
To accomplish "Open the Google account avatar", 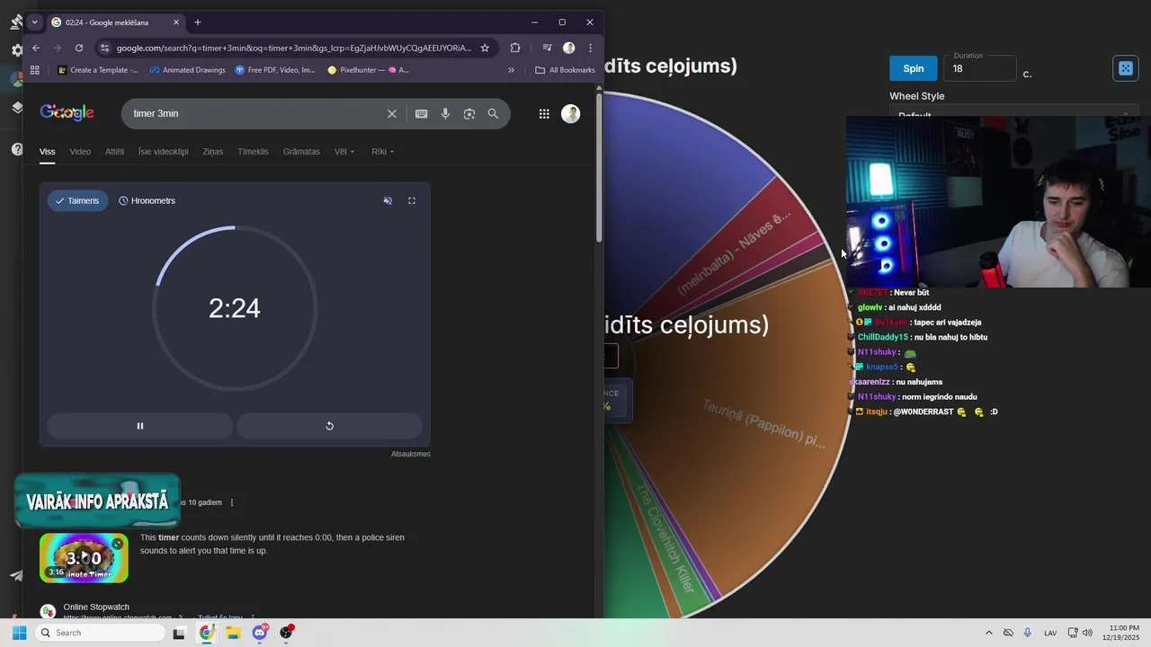I will 570,113.
